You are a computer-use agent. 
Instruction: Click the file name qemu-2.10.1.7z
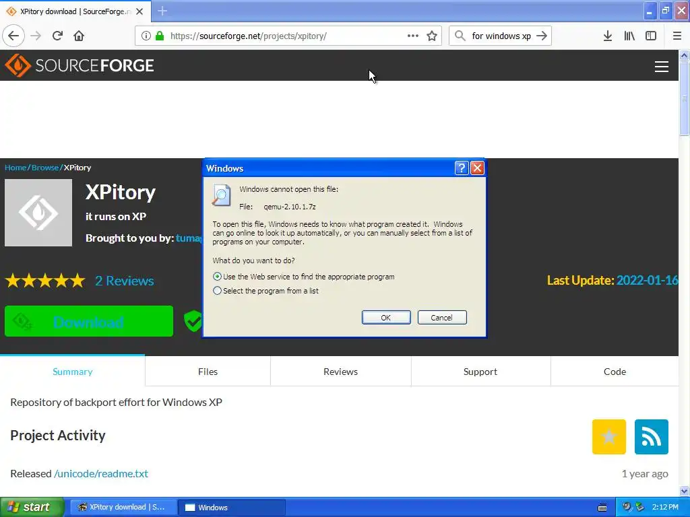point(290,207)
